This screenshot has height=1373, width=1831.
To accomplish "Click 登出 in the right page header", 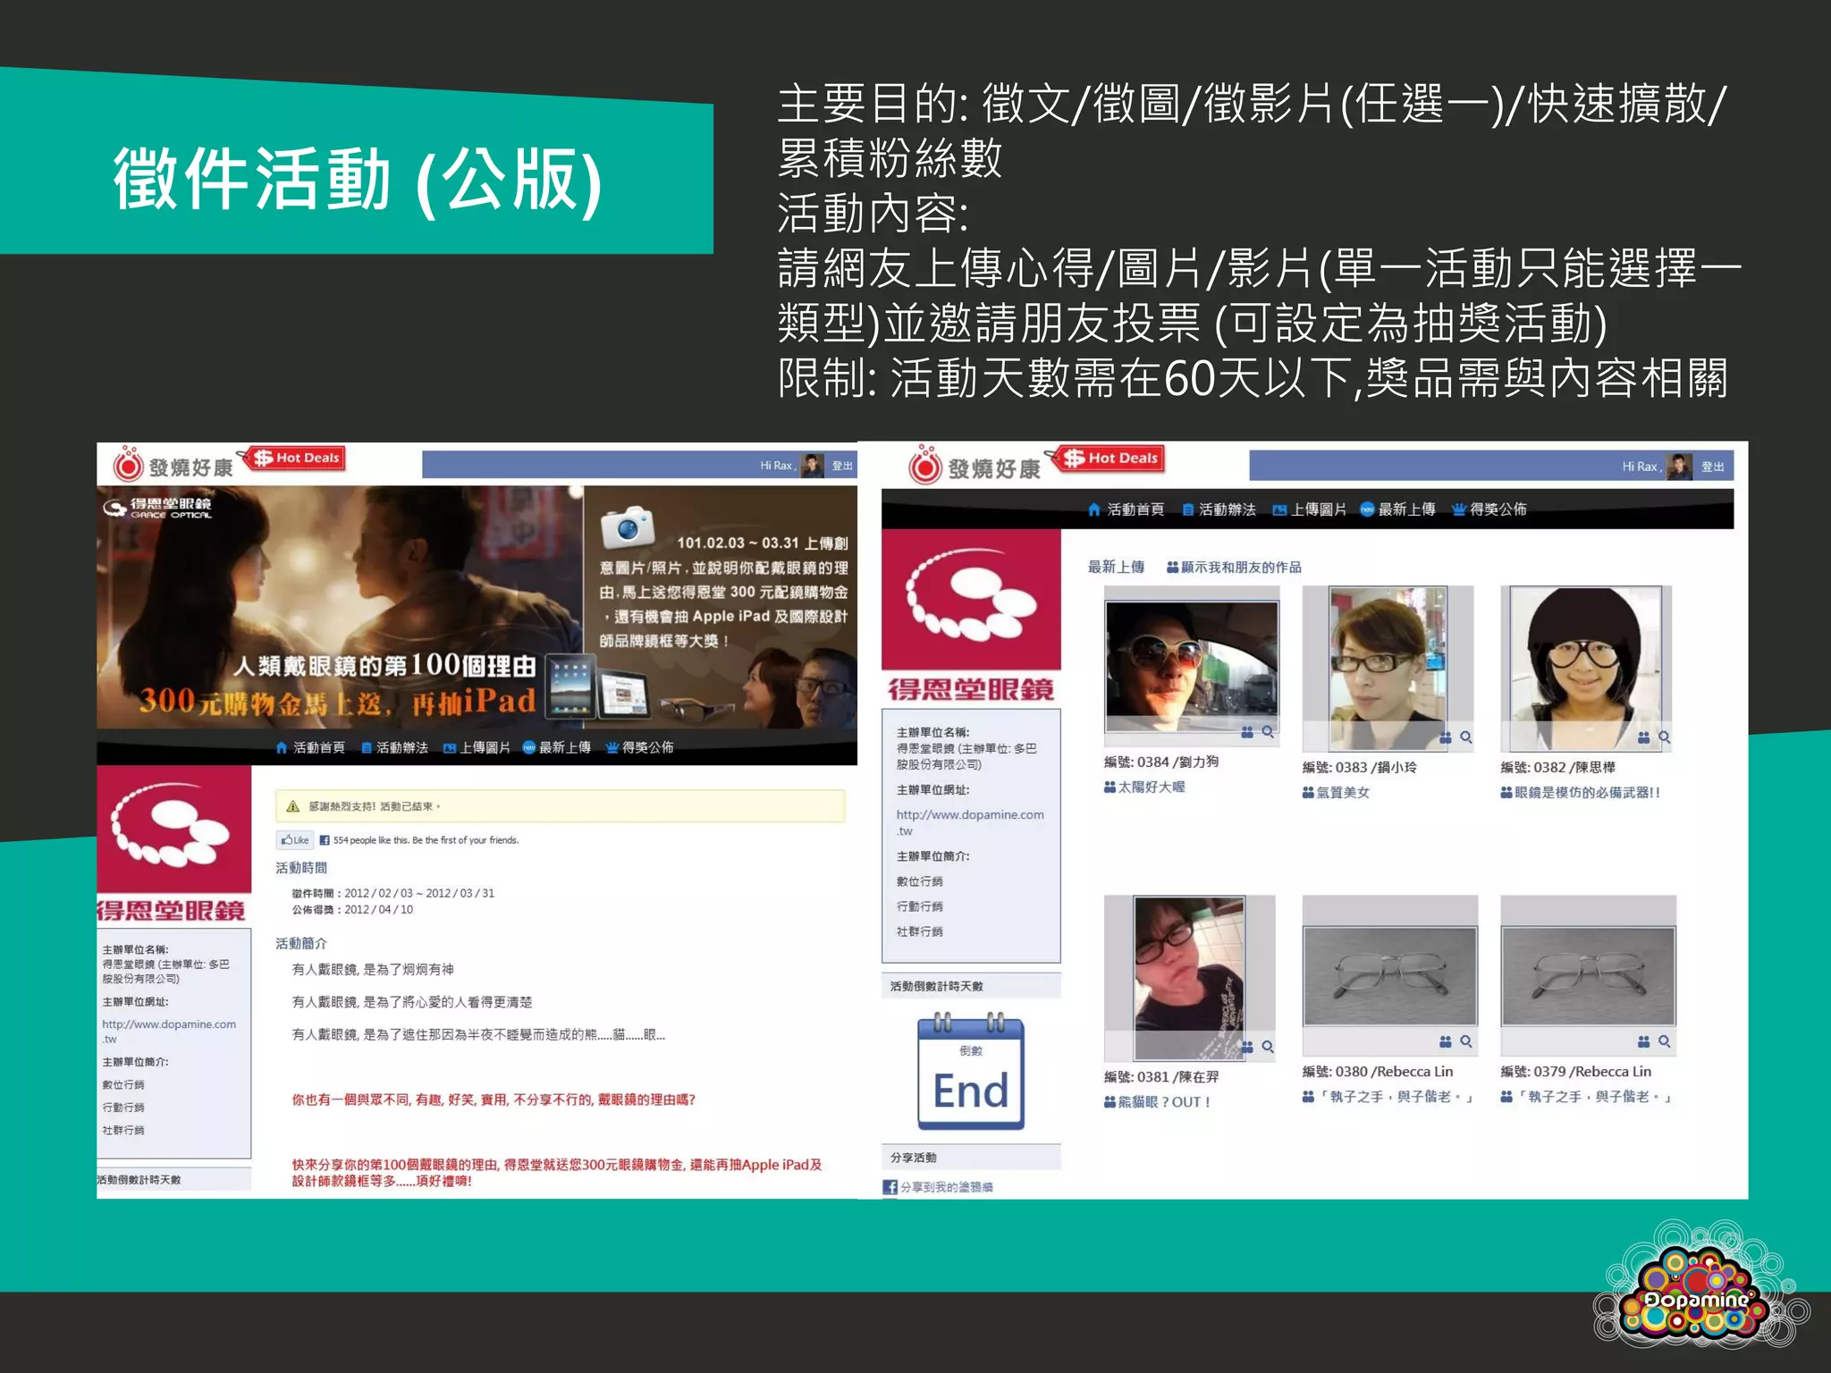I will 1712,467.
